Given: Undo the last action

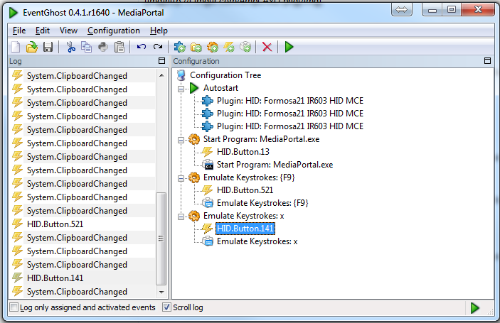Looking at the screenshot, I should [x=142, y=47].
